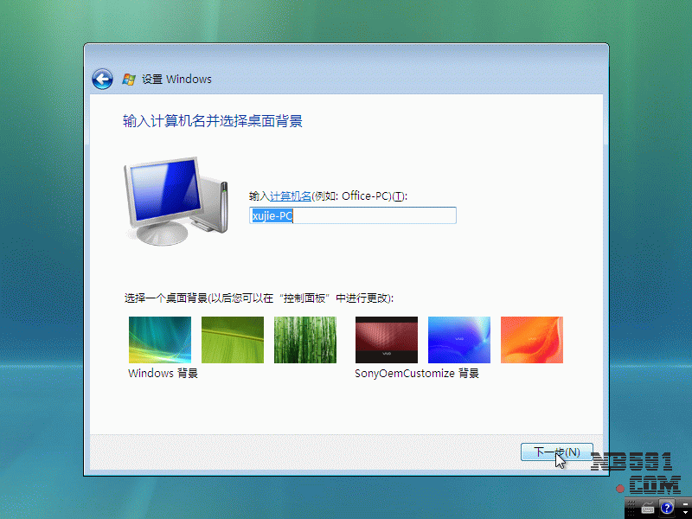This screenshot has height=519, width=692.
Task: Choose the dark red VAIO wallpaper
Action: (387, 340)
